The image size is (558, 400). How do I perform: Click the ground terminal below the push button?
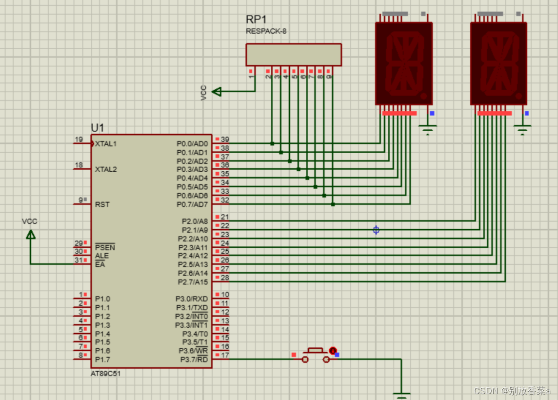point(401,396)
